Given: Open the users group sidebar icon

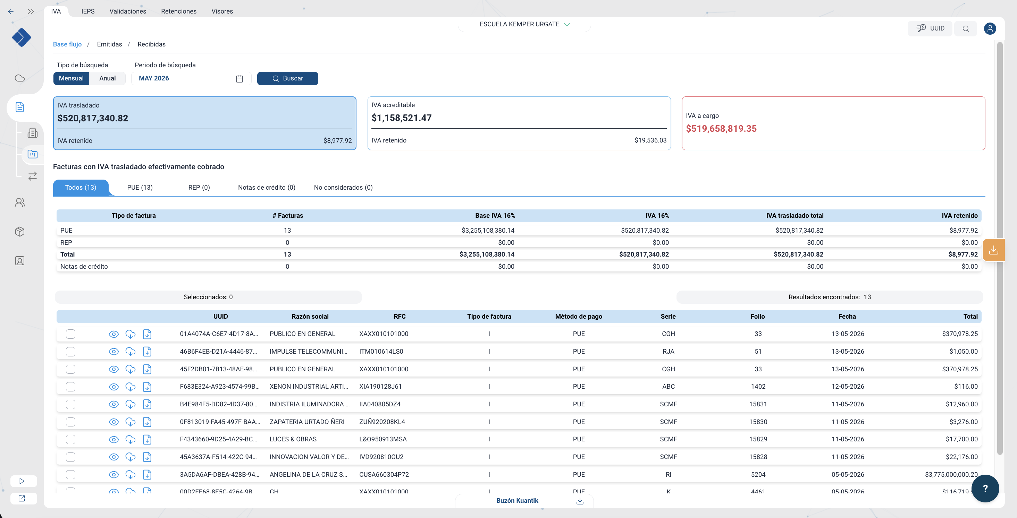Looking at the screenshot, I should click(20, 202).
